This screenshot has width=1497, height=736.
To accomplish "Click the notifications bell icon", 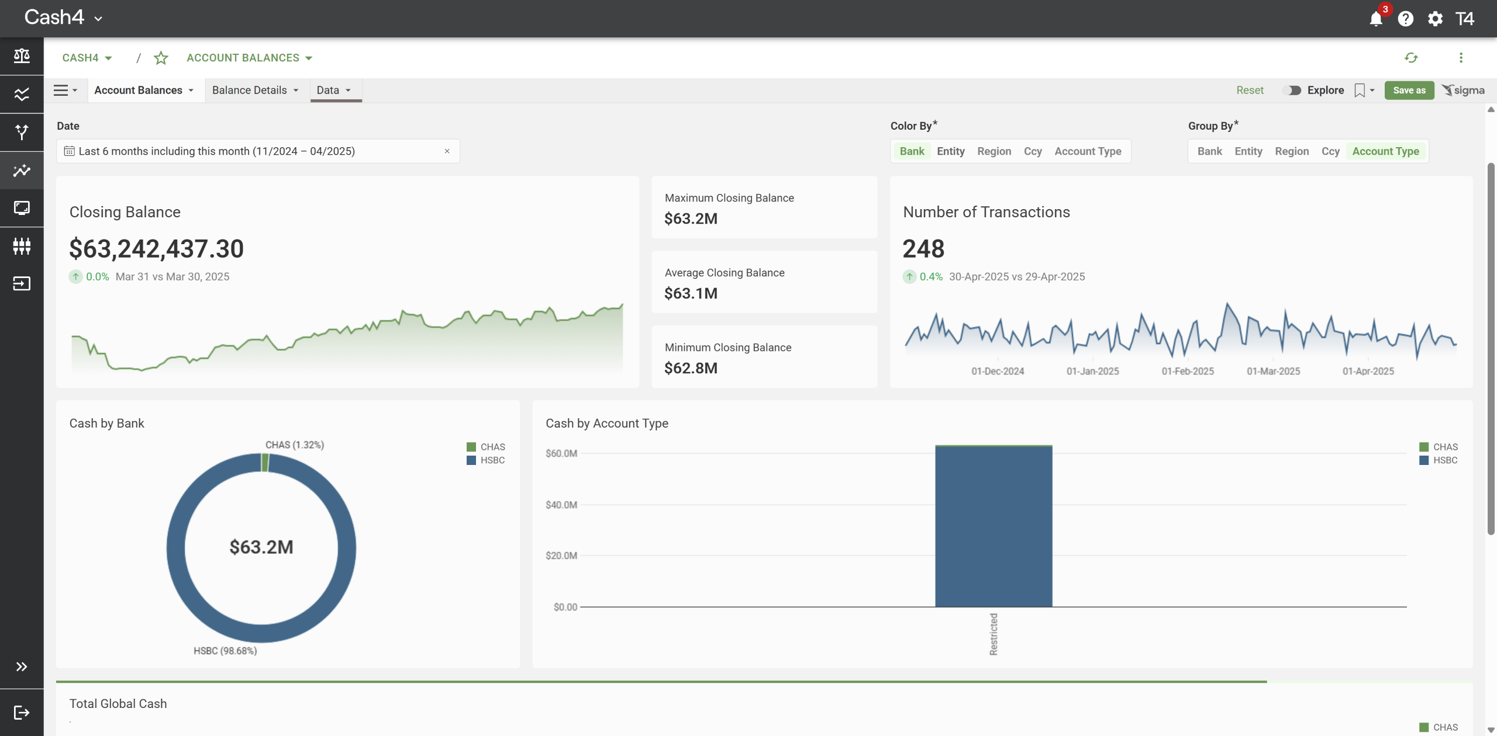I will click(1375, 19).
